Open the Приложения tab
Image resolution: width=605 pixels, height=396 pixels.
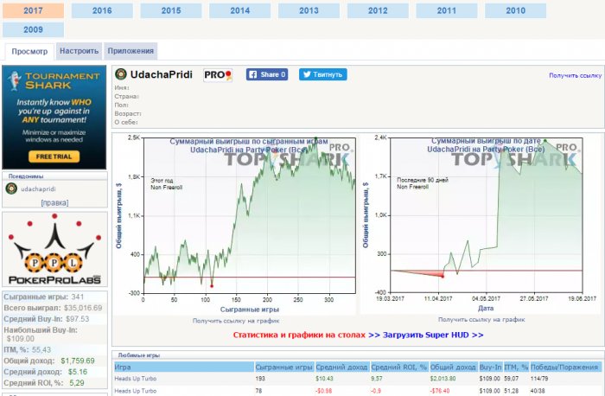coord(131,51)
